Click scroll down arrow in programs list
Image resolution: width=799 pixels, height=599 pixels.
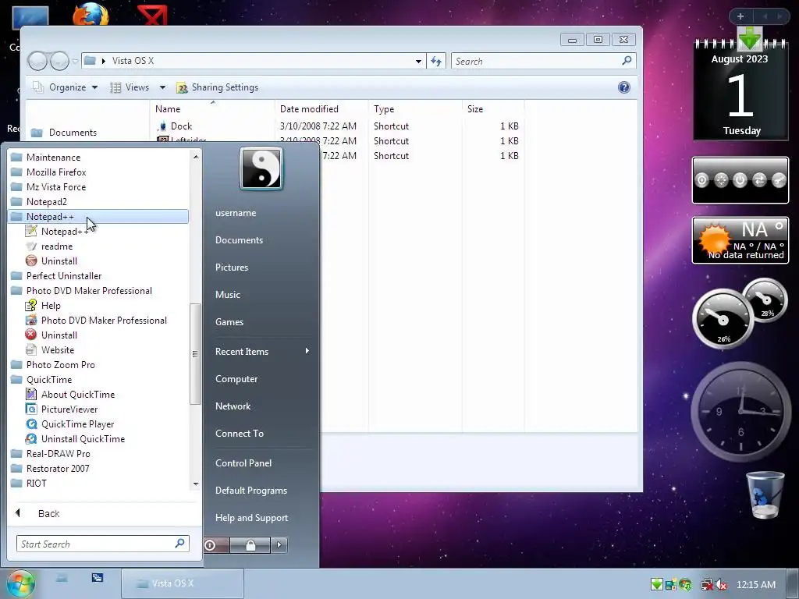click(196, 484)
